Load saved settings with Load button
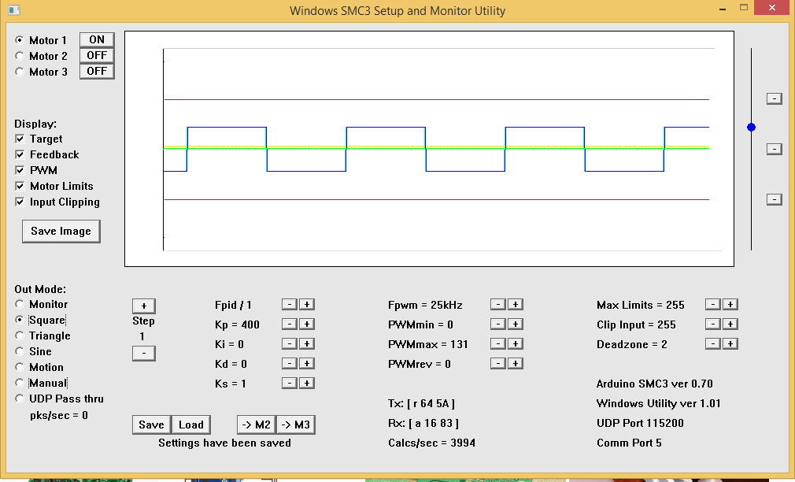This screenshot has height=482, width=795. point(191,425)
